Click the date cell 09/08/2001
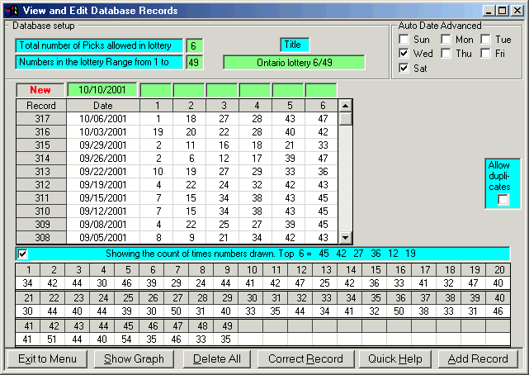 point(103,224)
